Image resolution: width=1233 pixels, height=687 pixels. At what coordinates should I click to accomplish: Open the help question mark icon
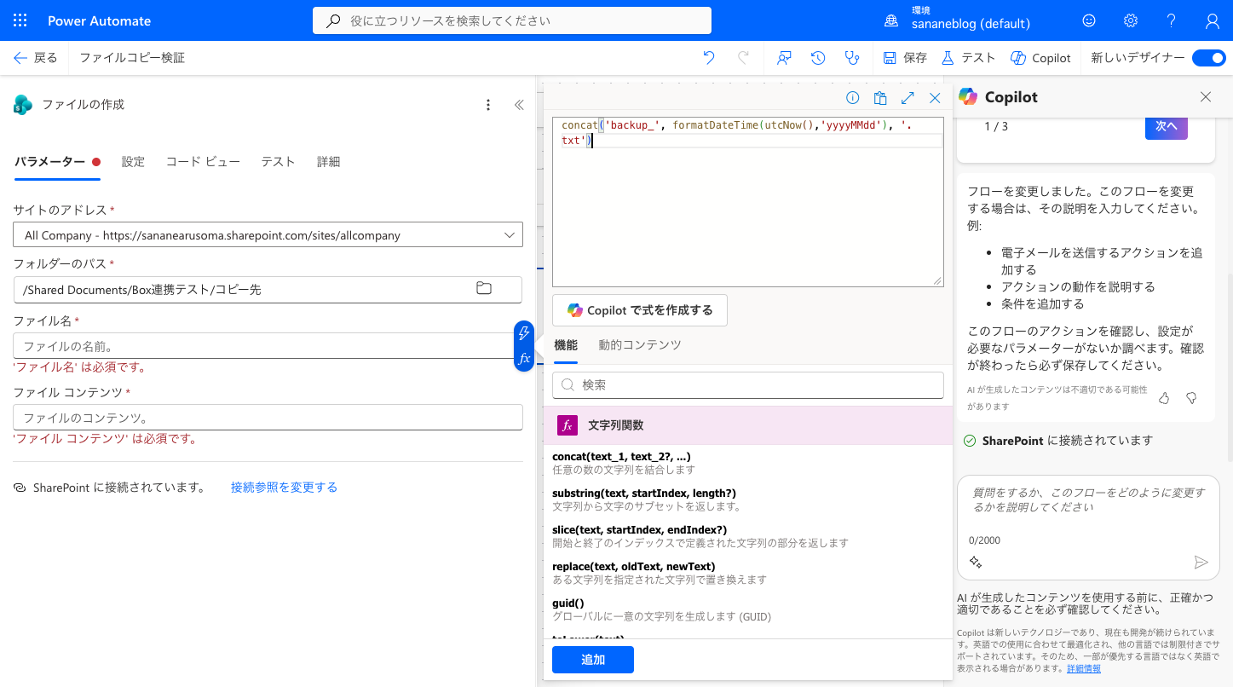coord(1172,20)
